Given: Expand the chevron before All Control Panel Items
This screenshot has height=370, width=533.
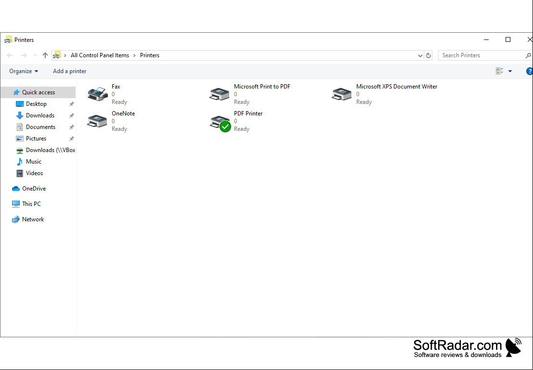Looking at the screenshot, I should pos(65,55).
